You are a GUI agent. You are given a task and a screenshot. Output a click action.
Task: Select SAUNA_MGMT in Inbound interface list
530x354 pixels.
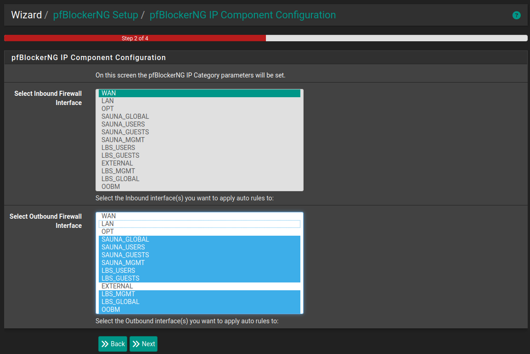point(199,140)
